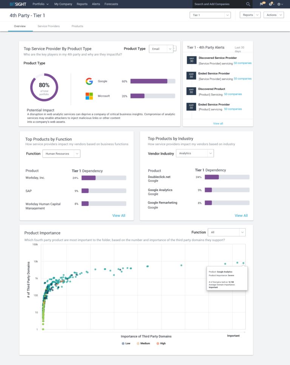
Task: Select Google Analytics product row
Action: [x=160, y=192]
